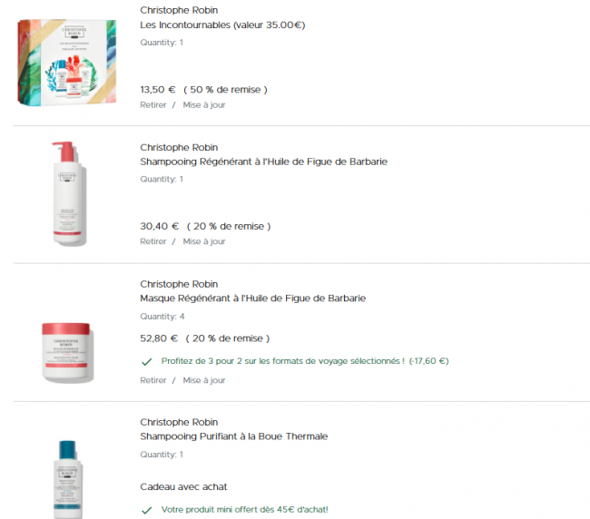Open the Les Incontournables gift box image

[67, 63]
